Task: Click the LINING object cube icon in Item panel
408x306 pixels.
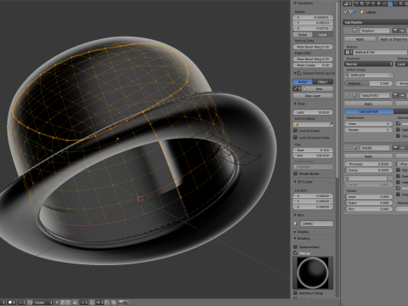Action: [296, 224]
